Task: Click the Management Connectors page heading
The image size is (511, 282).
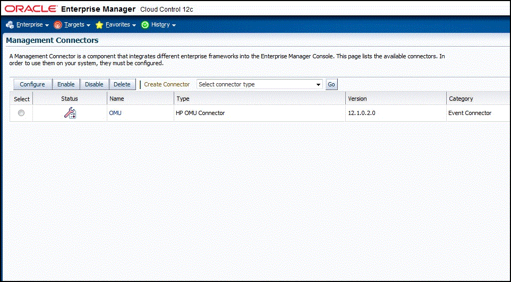Action: coord(52,40)
